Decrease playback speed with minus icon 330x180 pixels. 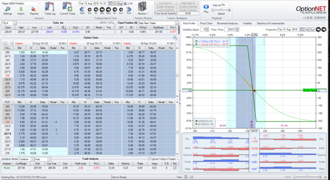click(x=213, y=10)
